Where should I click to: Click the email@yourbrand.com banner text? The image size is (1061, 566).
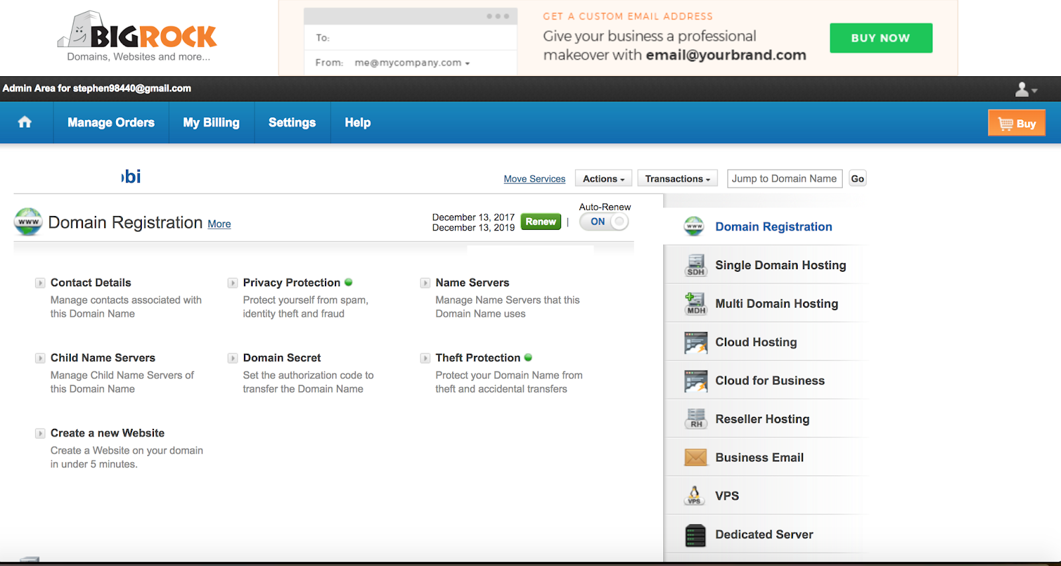pyautogui.click(x=726, y=55)
